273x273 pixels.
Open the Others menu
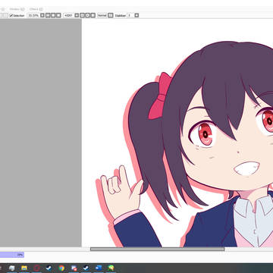[x=36, y=9]
